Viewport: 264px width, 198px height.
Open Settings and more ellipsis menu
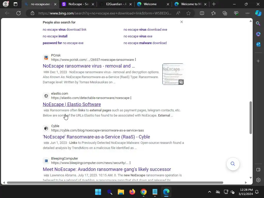(247, 13)
